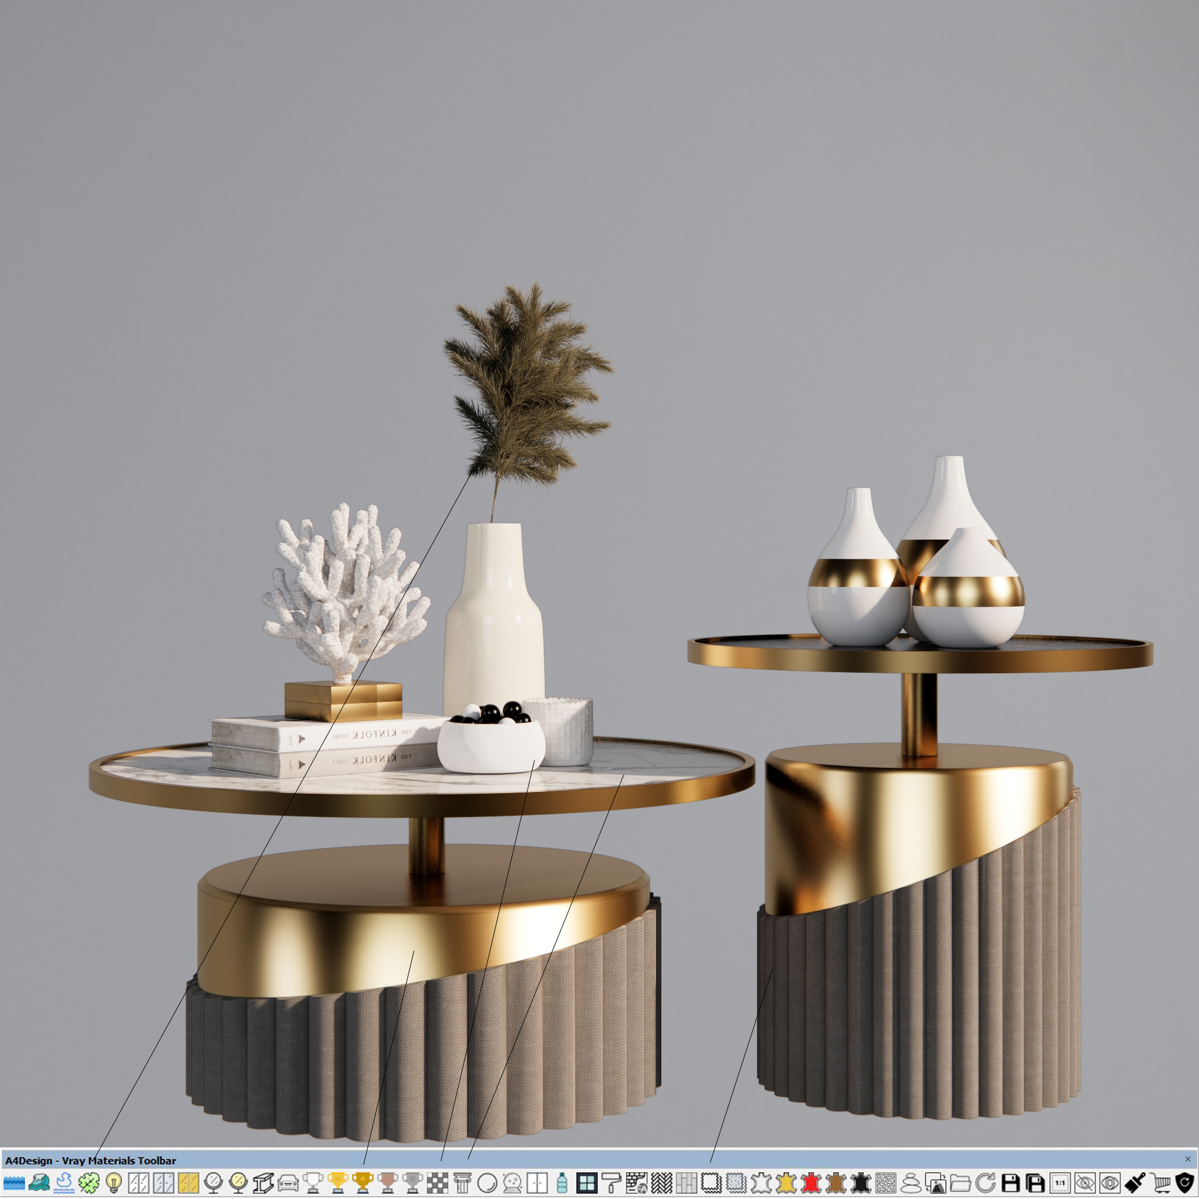The height and width of the screenshot is (1199, 1199).
Task: Click the shopping cart icon
Action: tap(1160, 1183)
